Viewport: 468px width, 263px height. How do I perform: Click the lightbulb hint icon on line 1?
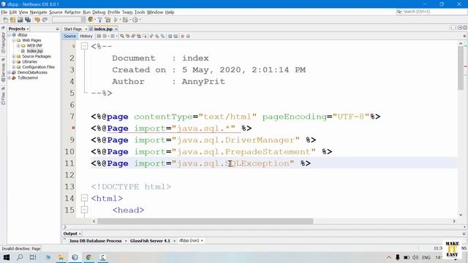click(73, 46)
